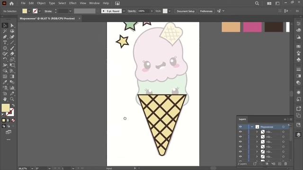Select the Type tool
Screen dimensions: 303x170
(x=5, y=42)
